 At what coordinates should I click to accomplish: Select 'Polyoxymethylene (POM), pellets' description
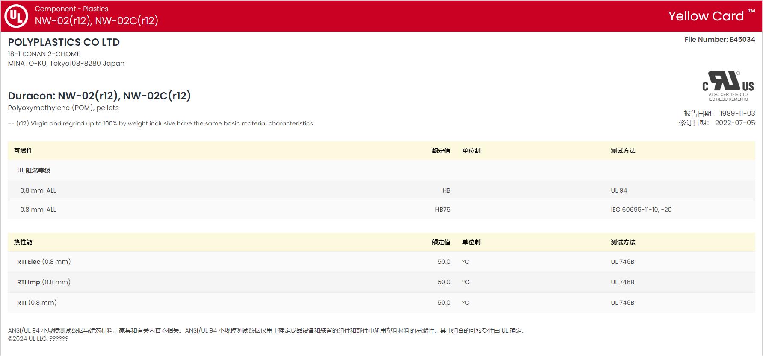point(63,108)
